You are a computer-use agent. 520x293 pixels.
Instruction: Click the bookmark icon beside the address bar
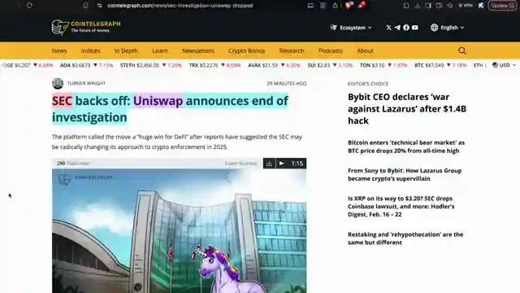85,6
